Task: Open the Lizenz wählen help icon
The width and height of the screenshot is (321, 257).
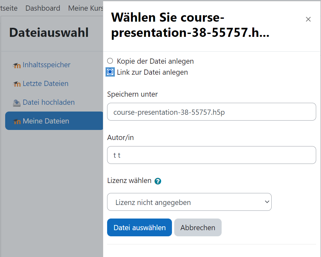Action: (x=158, y=181)
